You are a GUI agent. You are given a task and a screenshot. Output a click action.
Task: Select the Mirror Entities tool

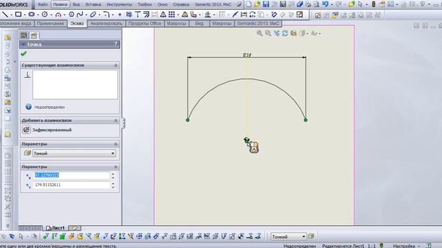click(163, 14)
